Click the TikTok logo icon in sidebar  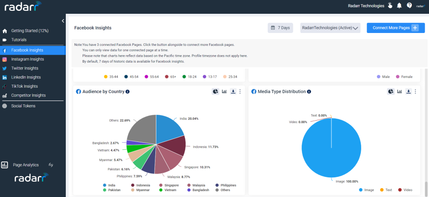pos(4,87)
